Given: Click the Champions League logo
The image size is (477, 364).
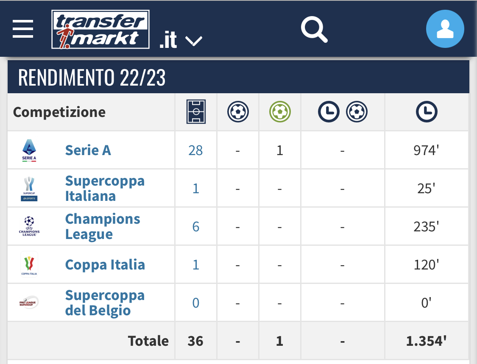Looking at the screenshot, I should pyautogui.click(x=29, y=226).
